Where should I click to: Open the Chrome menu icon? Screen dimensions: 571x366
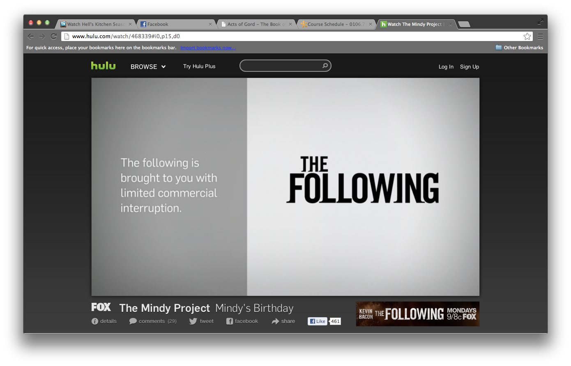point(540,37)
